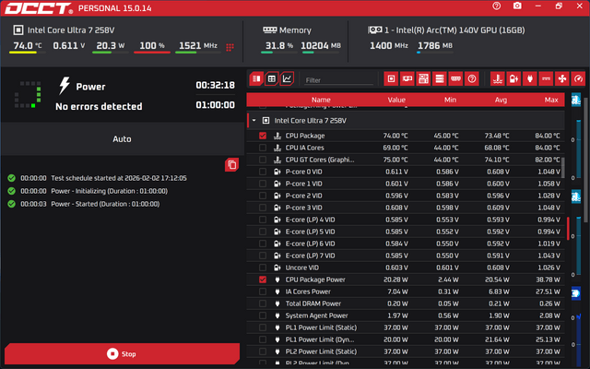Click the 1400 MHz GPU clock readout

[x=389, y=45]
